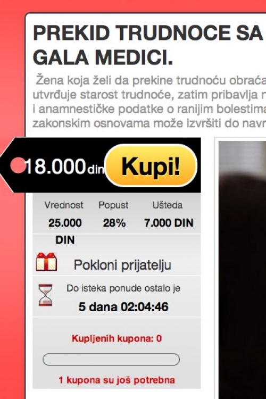The height and width of the screenshot is (399, 266).
Task: Click the Do isteka ponude ostalo je label
Action: [123, 288]
